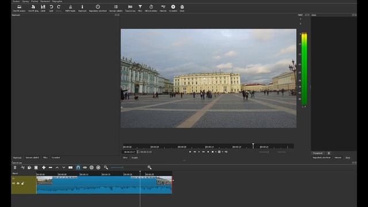Click the timeline Zoom Out magnifier
Viewport: 368px width, 207px height.
pos(106,167)
